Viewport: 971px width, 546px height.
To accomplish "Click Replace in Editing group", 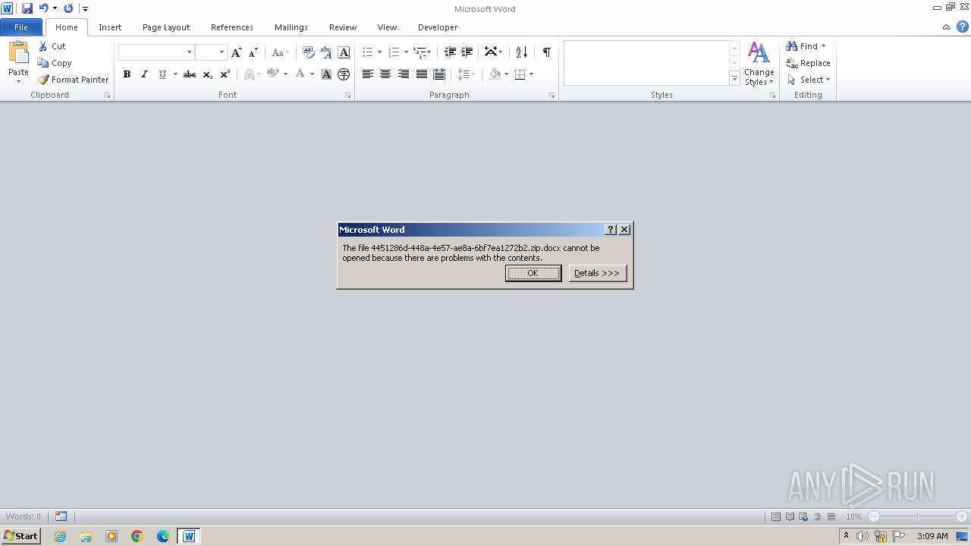I will tap(808, 63).
